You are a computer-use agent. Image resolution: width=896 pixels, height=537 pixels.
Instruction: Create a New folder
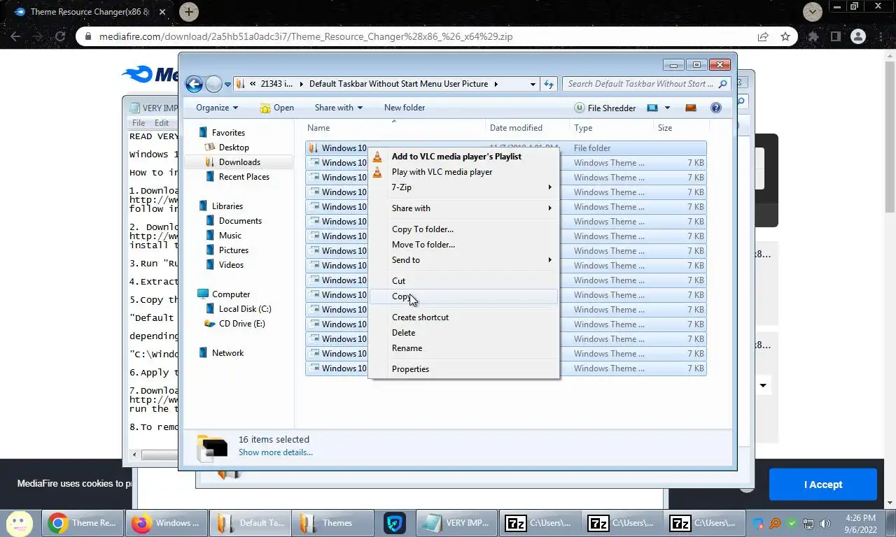pos(405,108)
